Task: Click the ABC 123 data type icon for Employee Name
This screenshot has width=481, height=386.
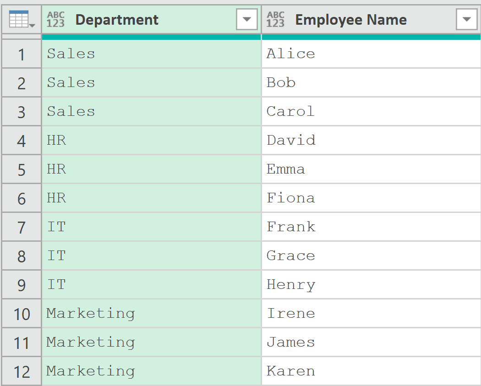Action: point(275,19)
